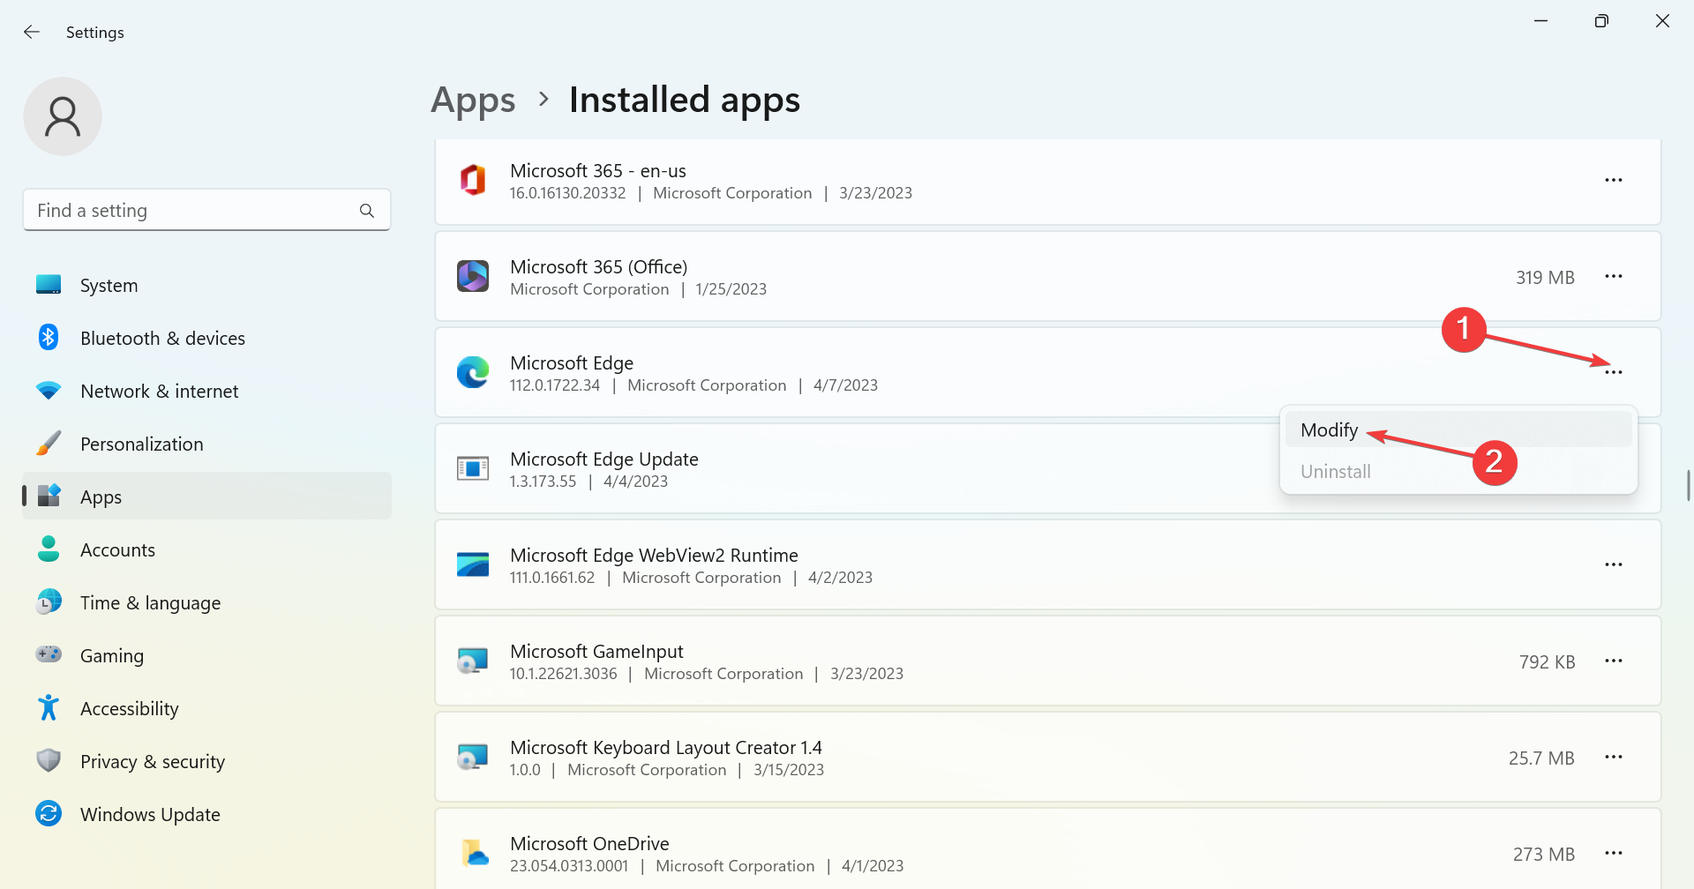Focus the Find a setting field
The width and height of the screenshot is (1694, 889).
coord(206,210)
